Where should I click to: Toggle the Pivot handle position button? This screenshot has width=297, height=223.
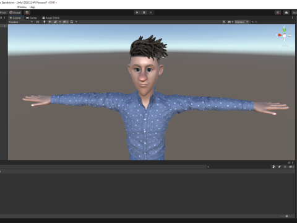pyautogui.click(x=3, y=12)
